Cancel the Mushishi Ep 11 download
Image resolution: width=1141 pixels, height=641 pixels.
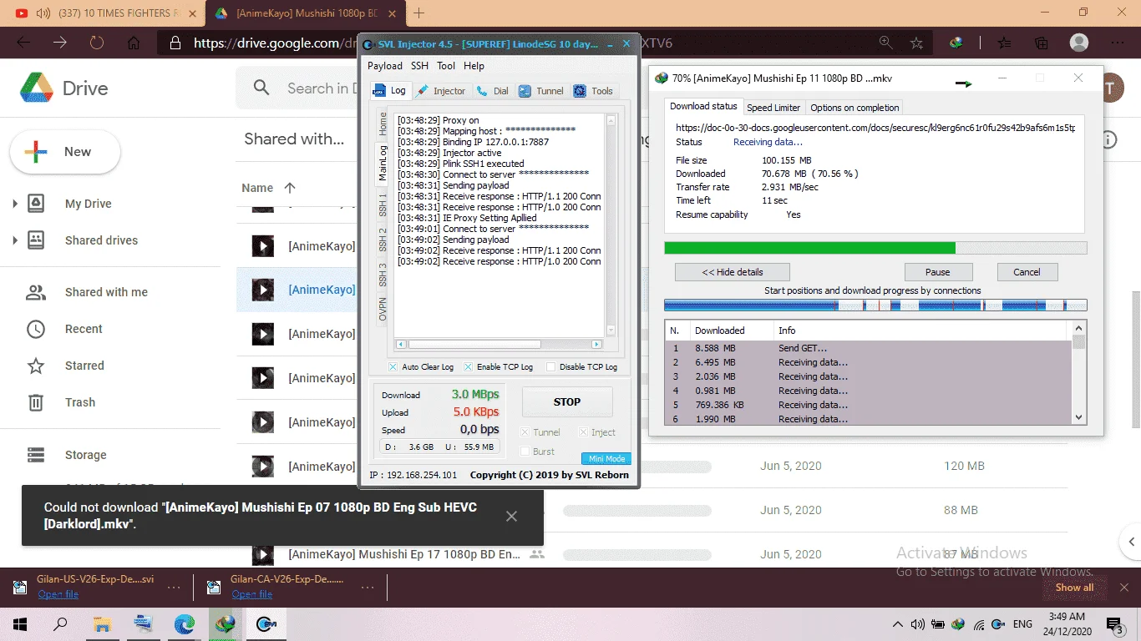pyautogui.click(x=1027, y=272)
